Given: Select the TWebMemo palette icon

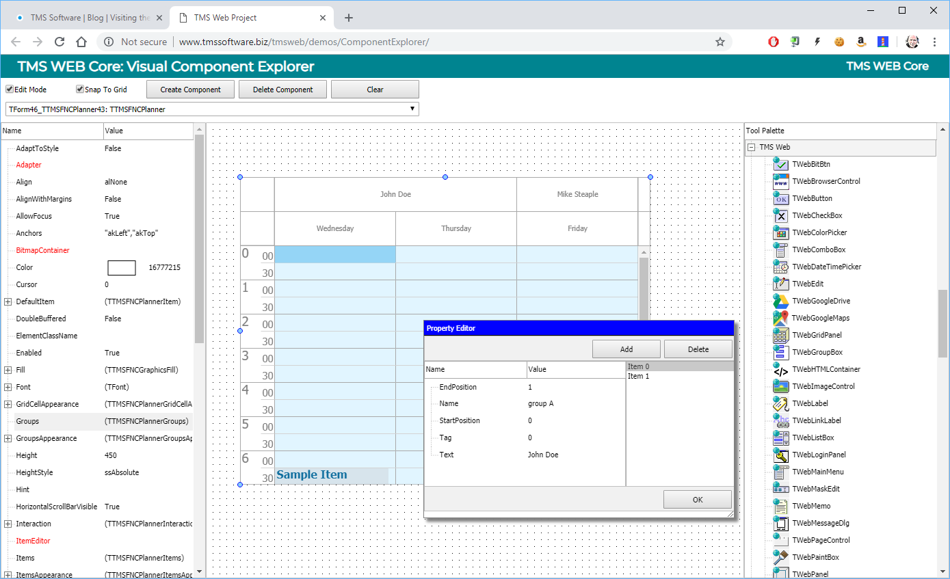Looking at the screenshot, I should point(780,506).
